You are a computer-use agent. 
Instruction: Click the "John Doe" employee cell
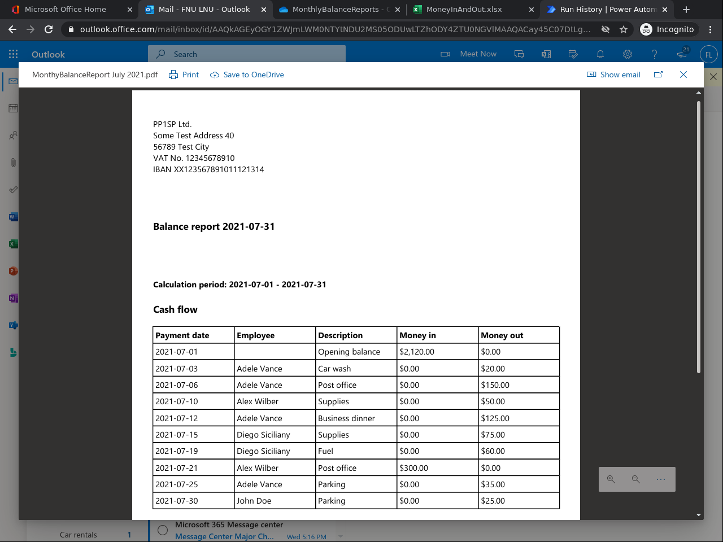pos(275,501)
